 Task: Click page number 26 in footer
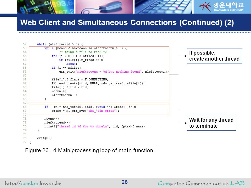point(124,182)
